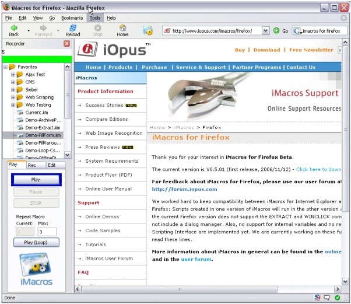Viewport: 351px width, 304px height.
Task: Open the Help menu
Action: pos(111,18)
